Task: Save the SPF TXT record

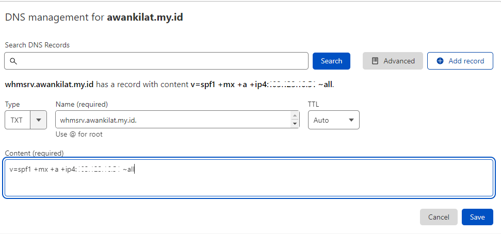Action: point(477,217)
